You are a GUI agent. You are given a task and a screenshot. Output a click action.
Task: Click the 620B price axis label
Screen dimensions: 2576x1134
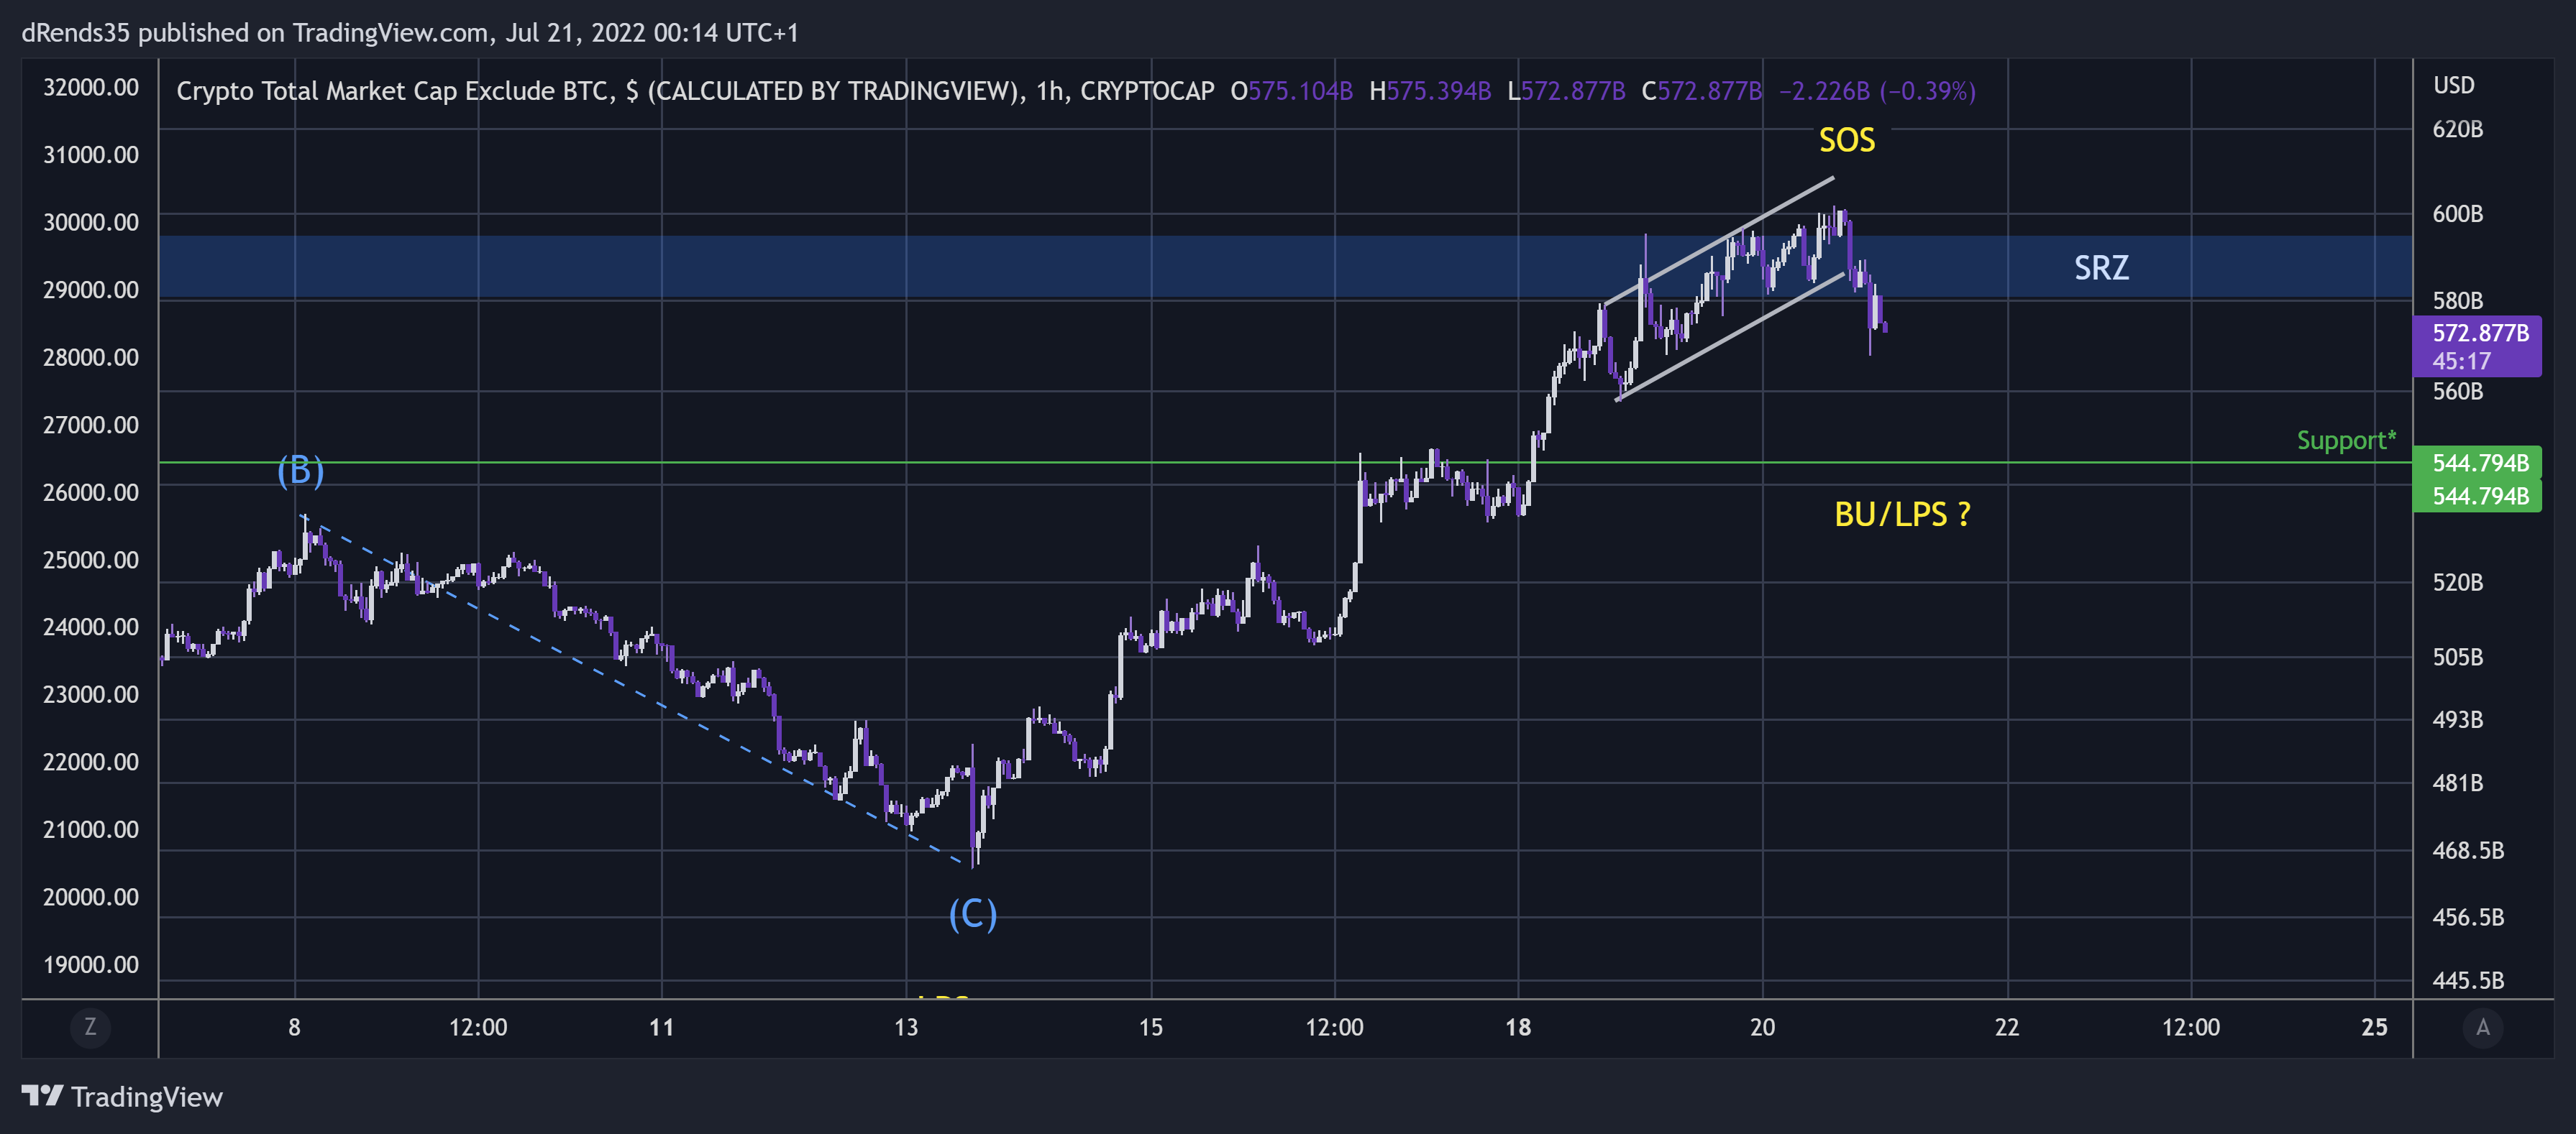(2457, 129)
